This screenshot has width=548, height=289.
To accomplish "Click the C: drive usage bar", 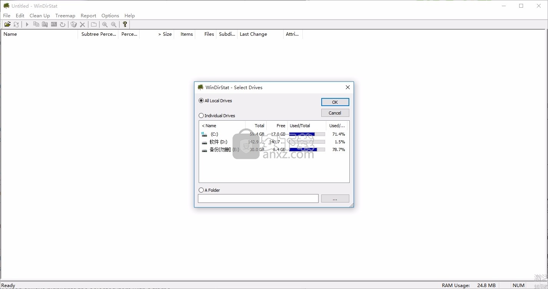I will (307, 134).
